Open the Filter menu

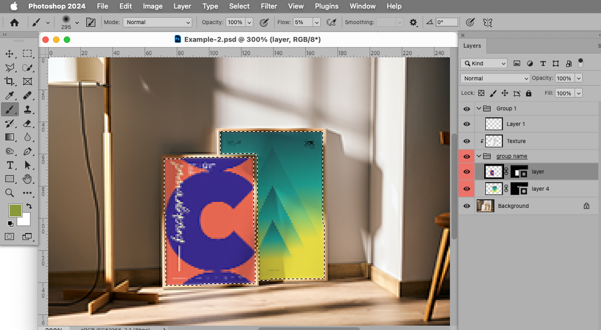(x=269, y=6)
